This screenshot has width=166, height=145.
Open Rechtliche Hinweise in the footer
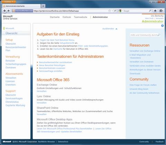[46, 142]
